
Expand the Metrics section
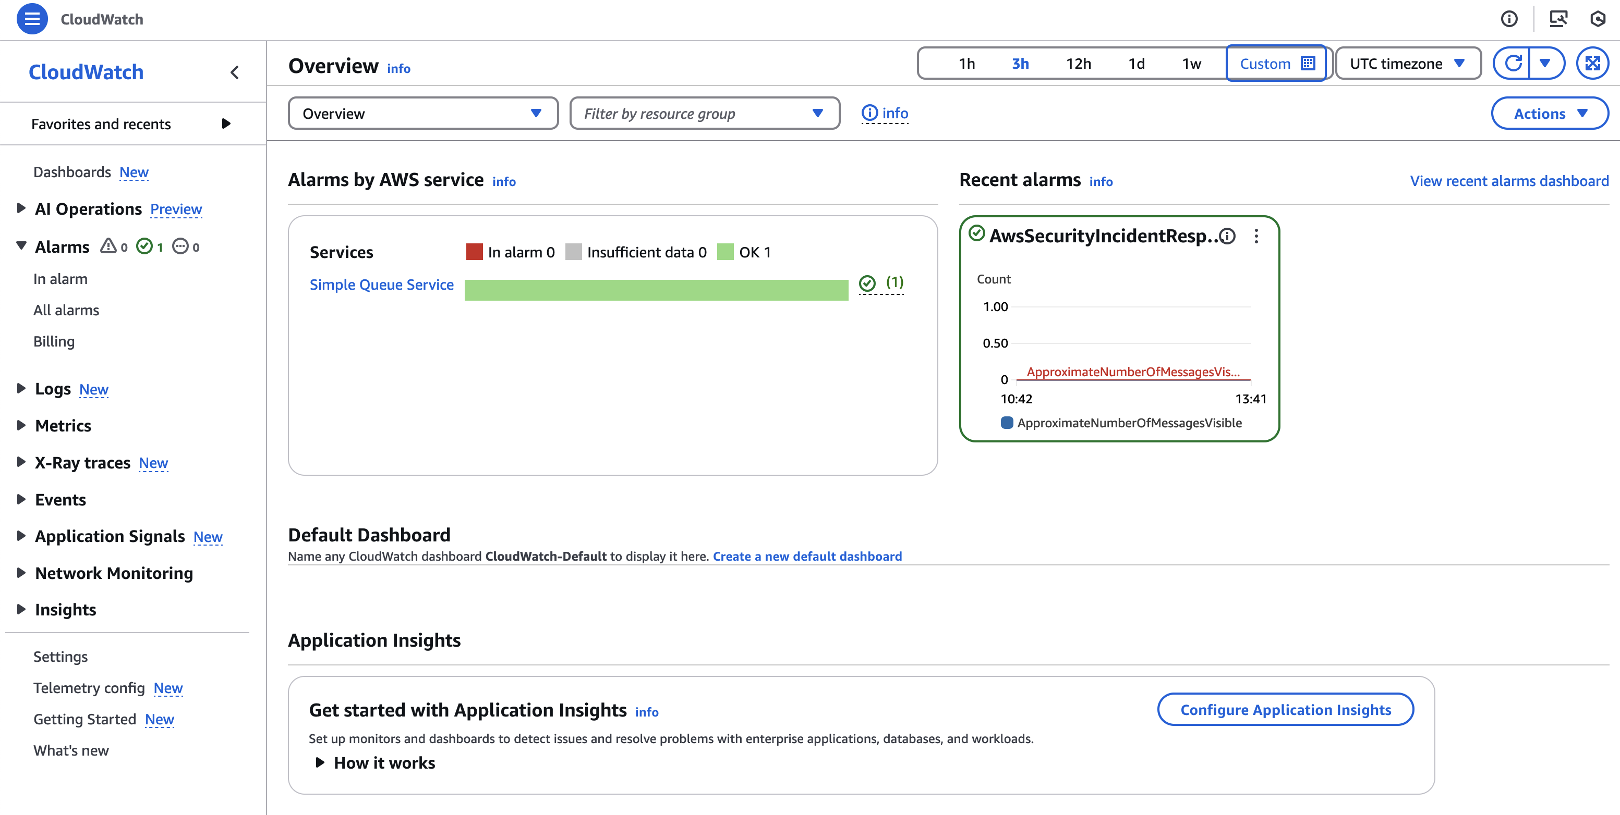(x=21, y=425)
